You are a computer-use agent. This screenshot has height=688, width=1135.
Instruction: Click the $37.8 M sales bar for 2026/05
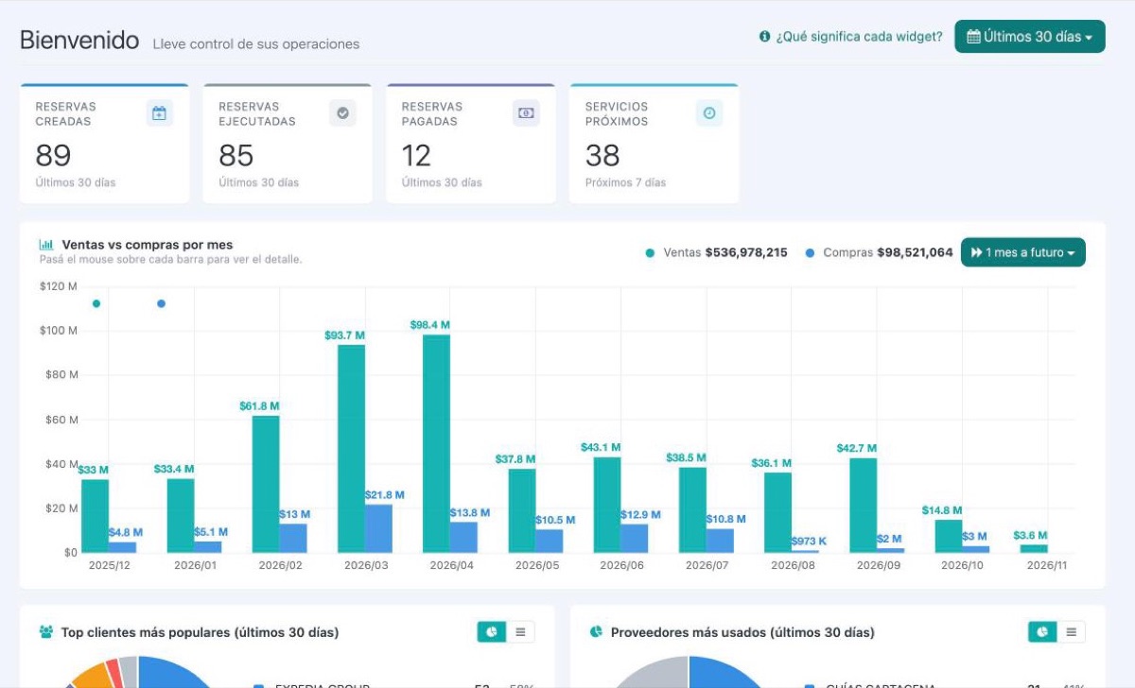pos(522,510)
